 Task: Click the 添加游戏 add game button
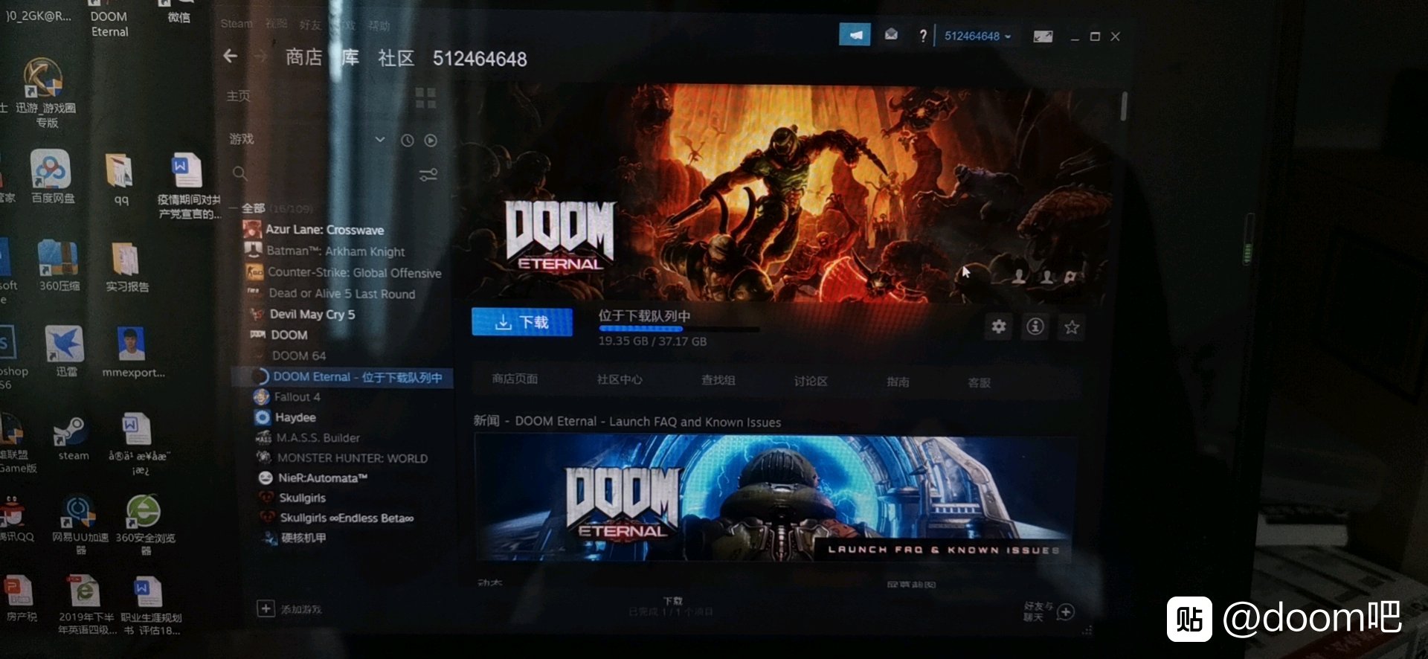tap(290, 609)
